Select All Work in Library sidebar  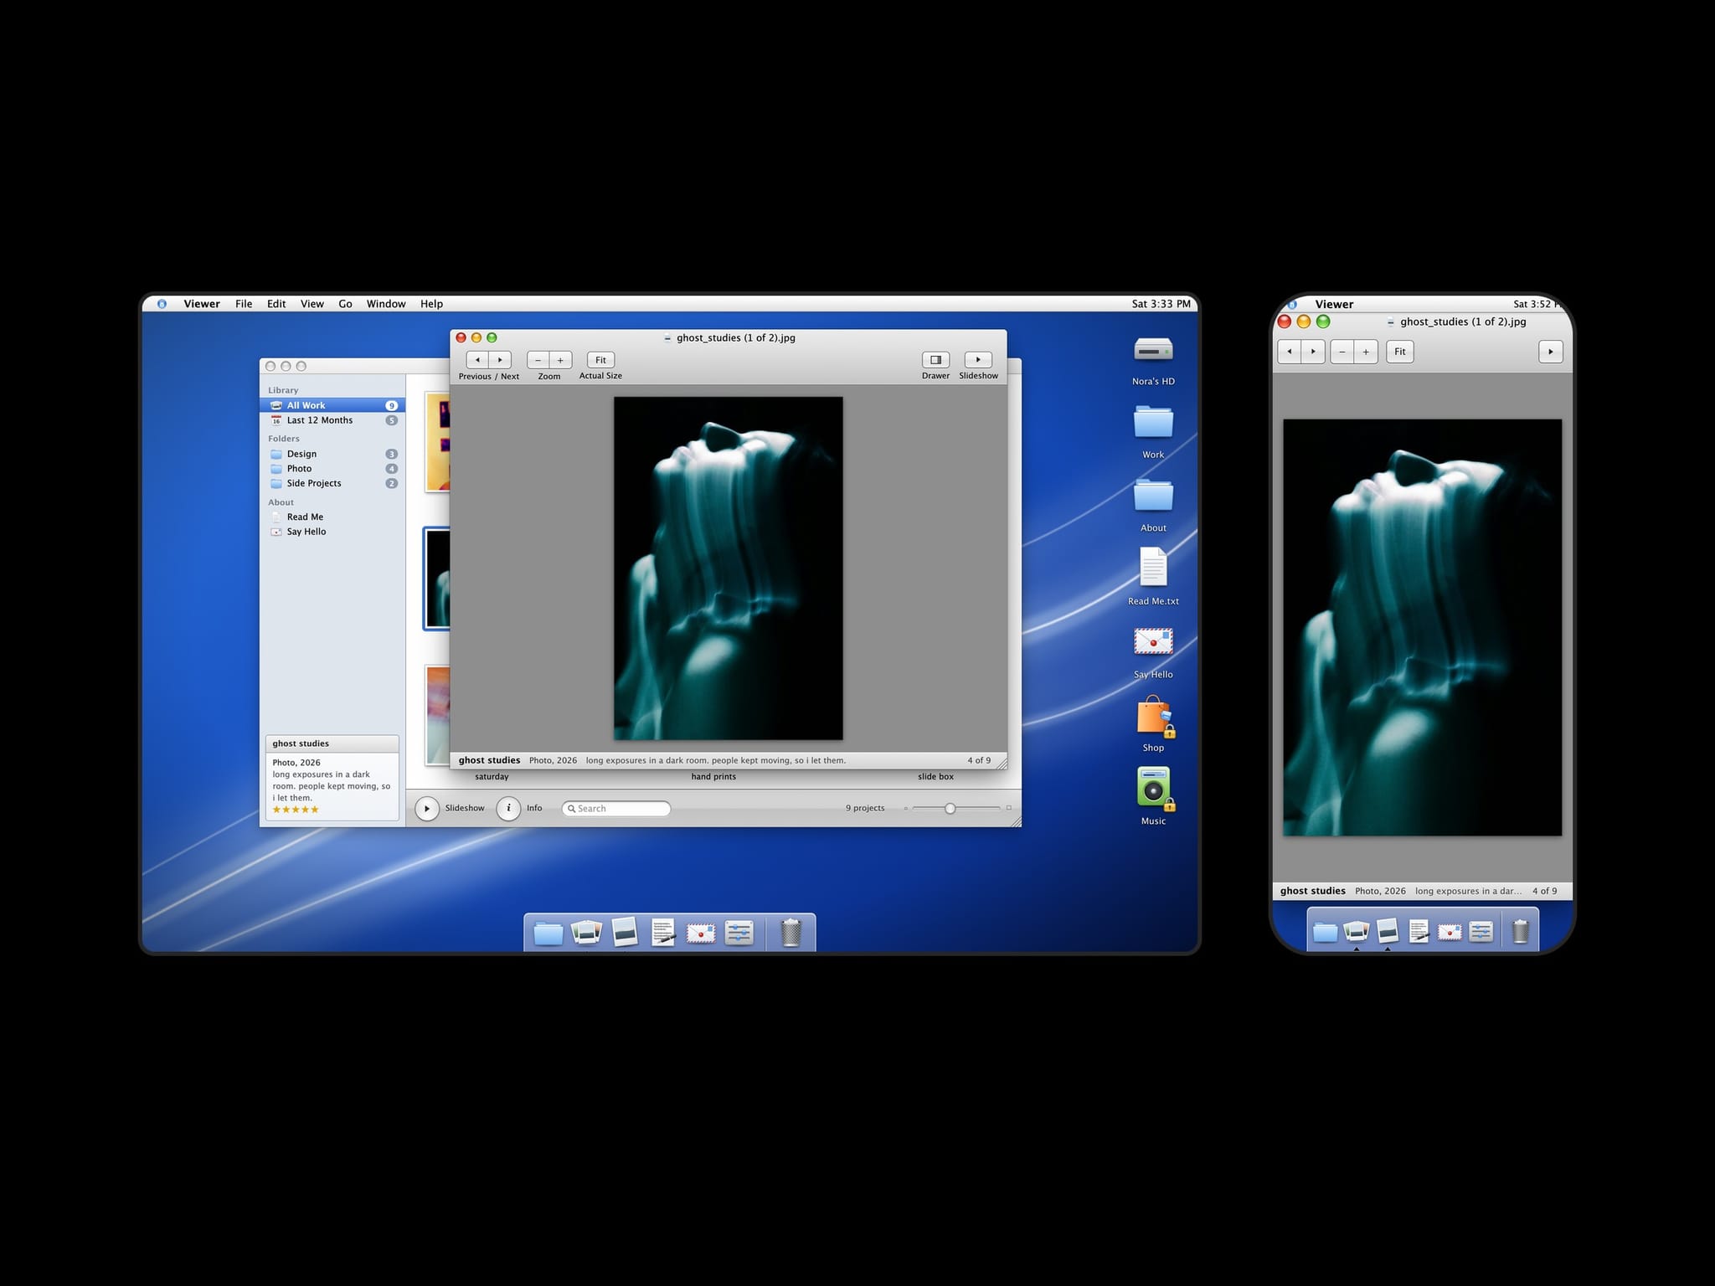[332, 405]
